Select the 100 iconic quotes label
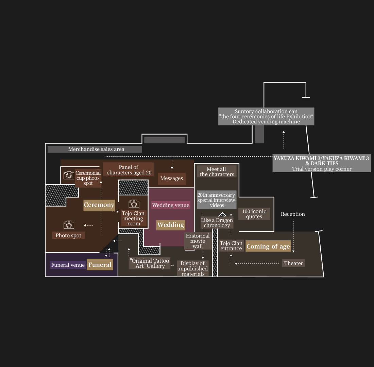The height and width of the screenshot is (367, 374). 254,214
